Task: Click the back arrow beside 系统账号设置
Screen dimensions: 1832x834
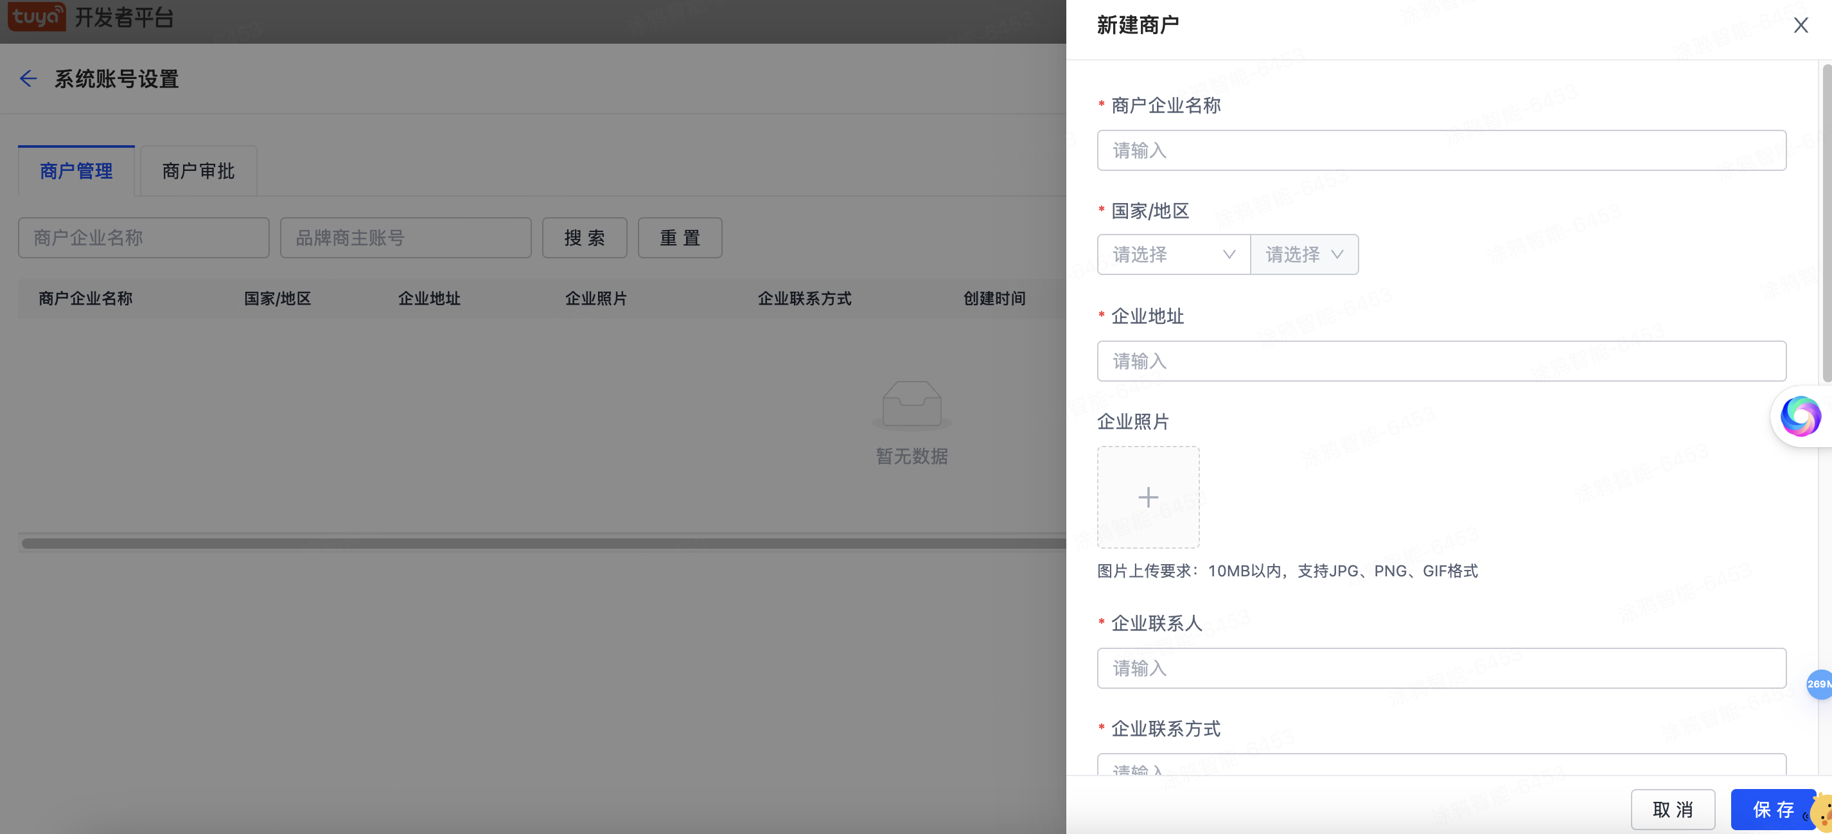Action: point(28,79)
